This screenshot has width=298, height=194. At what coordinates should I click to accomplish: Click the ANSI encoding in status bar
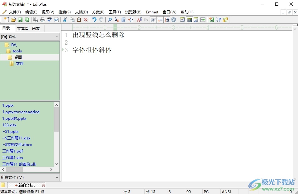click(x=226, y=192)
